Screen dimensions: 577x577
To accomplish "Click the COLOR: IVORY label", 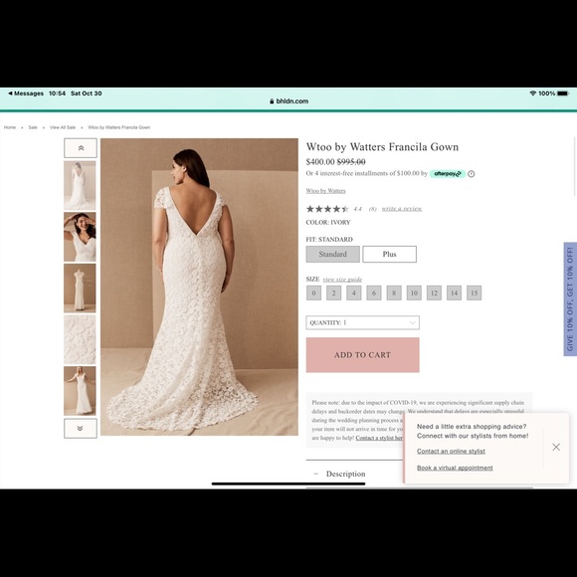I will [x=328, y=222].
